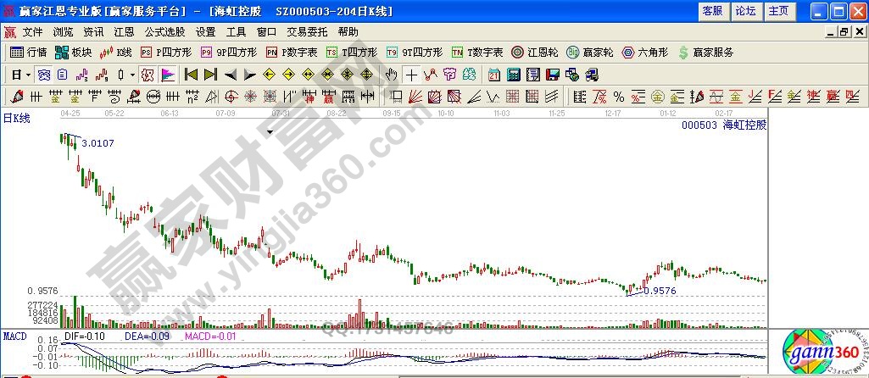
Task: Open the 板块 sector view
Action: click(x=74, y=53)
